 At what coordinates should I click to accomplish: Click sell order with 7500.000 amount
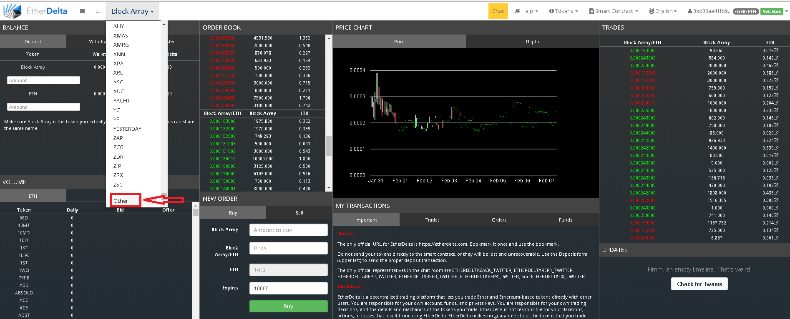[x=262, y=98]
